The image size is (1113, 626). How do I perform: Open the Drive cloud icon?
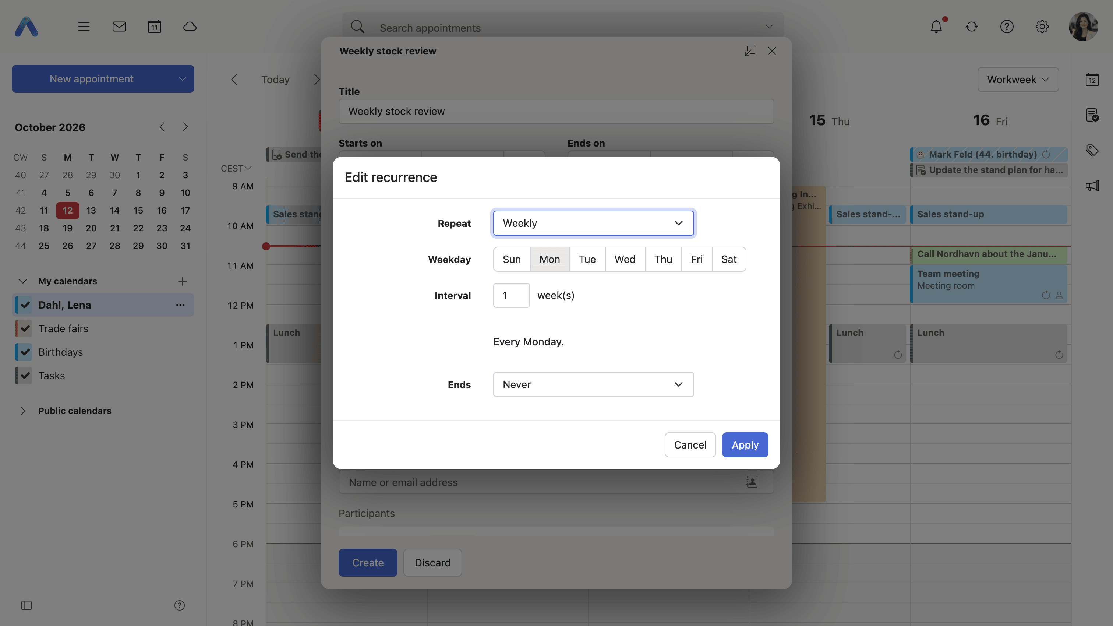(x=190, y=27)
